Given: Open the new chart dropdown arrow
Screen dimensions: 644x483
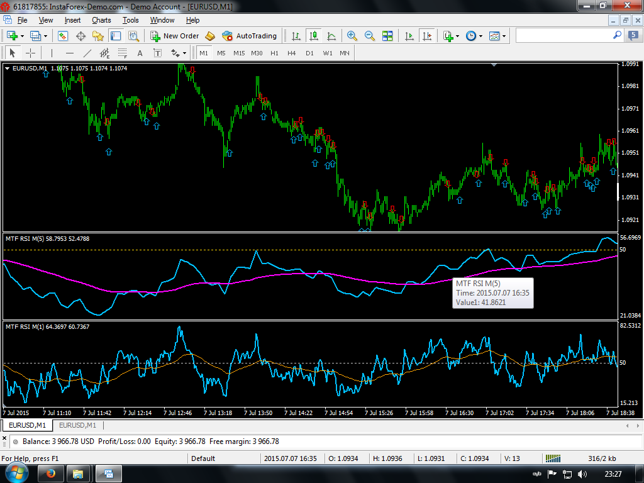Looking at the screenshot, I should point(23,36).
